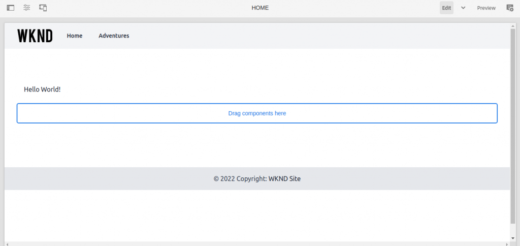Select the Hello World! text component
The width and height of the screenshot is (520, 246).
click(42, 89)
